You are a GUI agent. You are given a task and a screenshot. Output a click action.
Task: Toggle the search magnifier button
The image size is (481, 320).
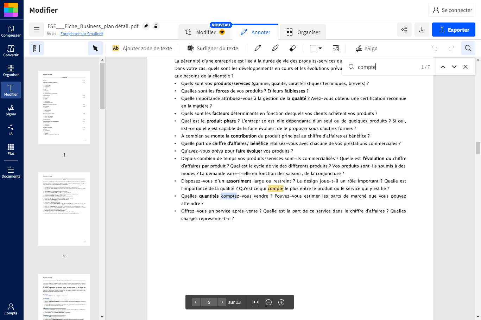pyautogui.click(x=468, y=48)
